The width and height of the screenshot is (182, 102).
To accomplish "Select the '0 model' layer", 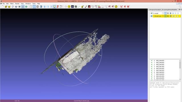I will pyautogui.click(x=156, y=13).
